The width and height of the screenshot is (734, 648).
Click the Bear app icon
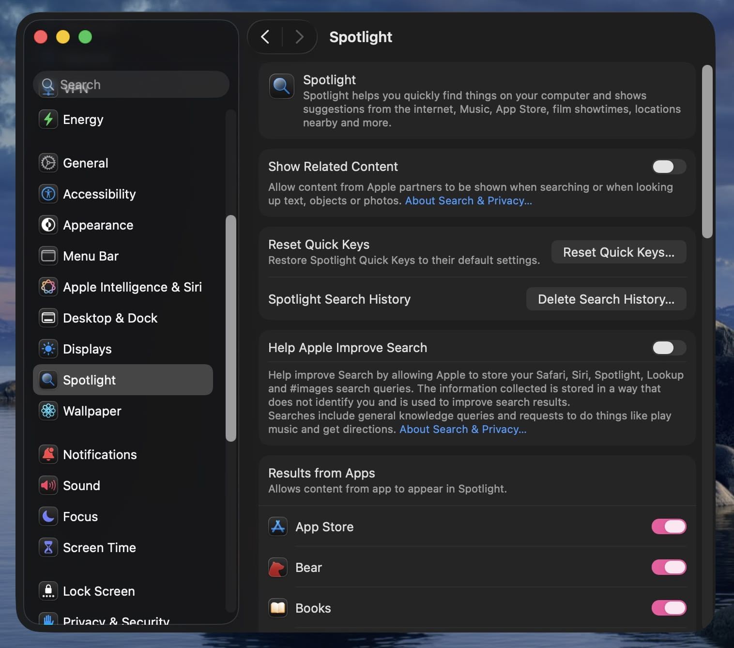[277, 567]
